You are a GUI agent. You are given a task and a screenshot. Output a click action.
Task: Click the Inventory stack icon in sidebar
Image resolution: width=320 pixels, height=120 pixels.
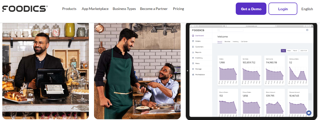pos(193,58)
